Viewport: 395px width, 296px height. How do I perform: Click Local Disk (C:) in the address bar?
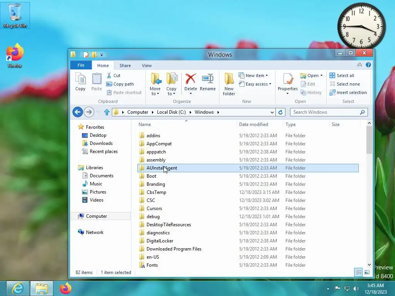(171, 112)
